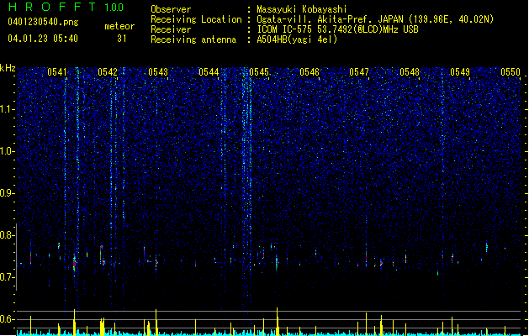
Task: Click the ICOM IC-575 receiver text
Action: pos(337,29)
